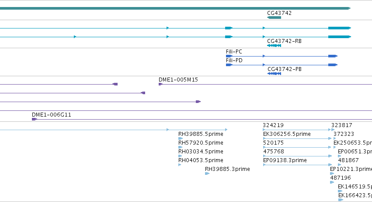This screenshot has height=202, width=372.
Task: Click the DME1-005M15 clone label
Action: (x=178, y=80)
